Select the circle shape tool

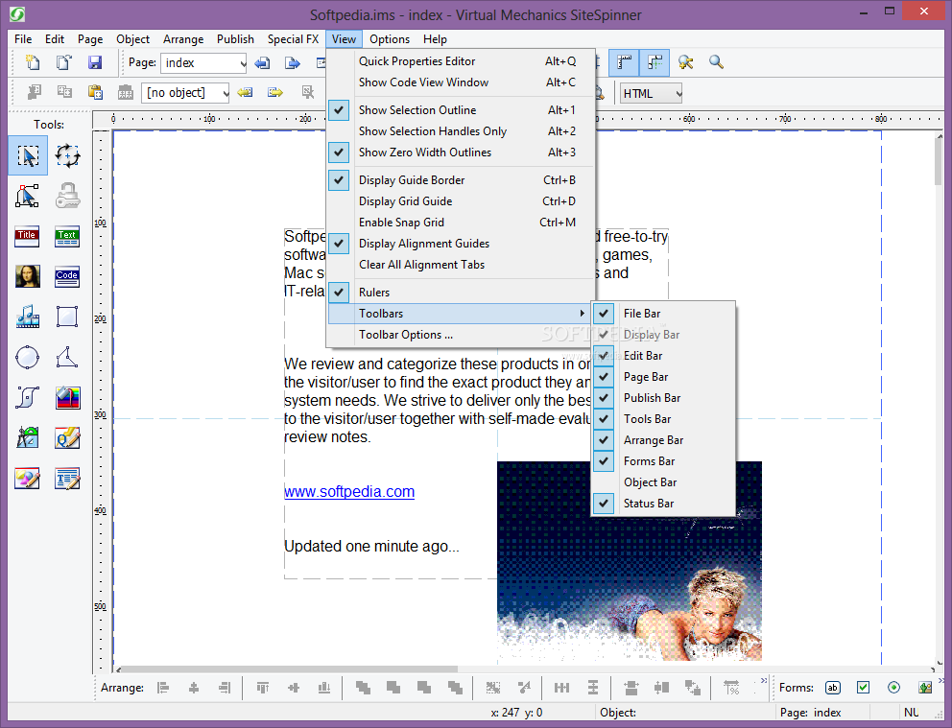point(28,358)
